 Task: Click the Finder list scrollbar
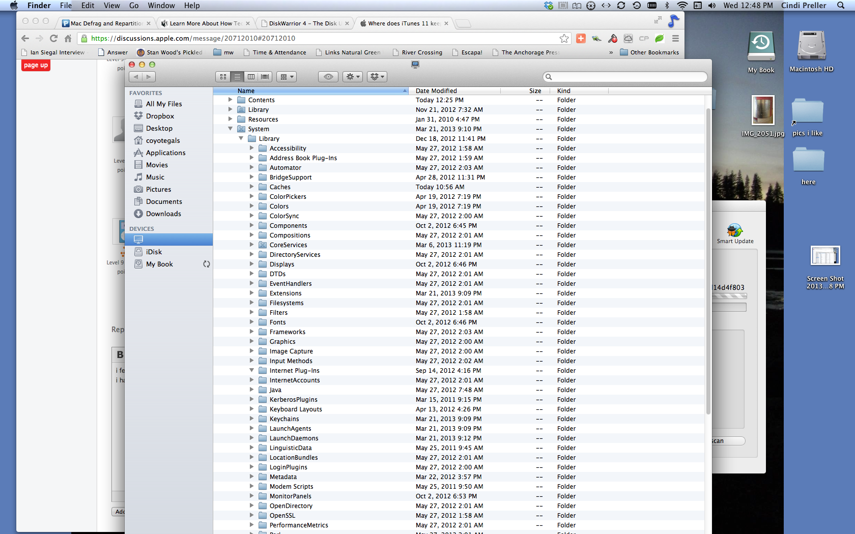708,261
